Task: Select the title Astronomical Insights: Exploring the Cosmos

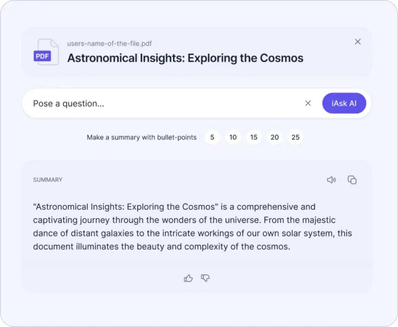Action: pos(185,58)
